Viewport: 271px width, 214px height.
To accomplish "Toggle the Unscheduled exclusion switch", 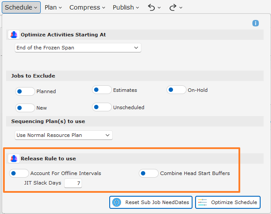I will 102,107.
